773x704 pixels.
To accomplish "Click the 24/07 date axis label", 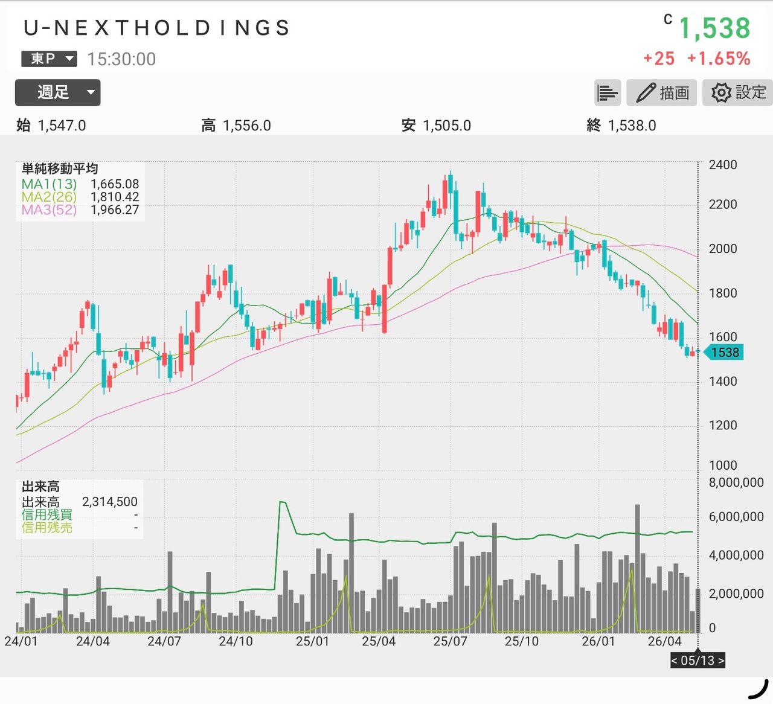I will [164, 641].
